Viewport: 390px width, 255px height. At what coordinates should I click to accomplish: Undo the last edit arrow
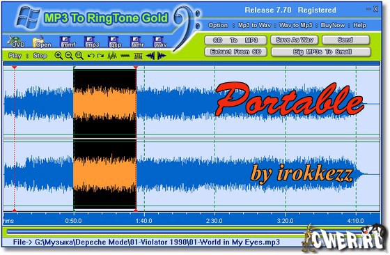tap(91, 56)
